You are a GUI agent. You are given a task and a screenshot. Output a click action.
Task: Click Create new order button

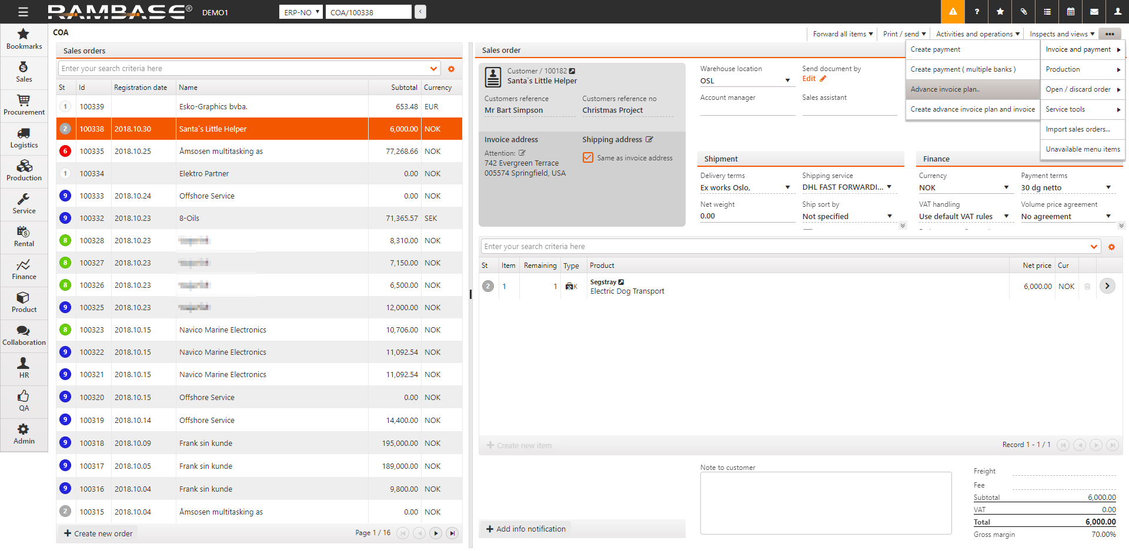coord(98,533)
